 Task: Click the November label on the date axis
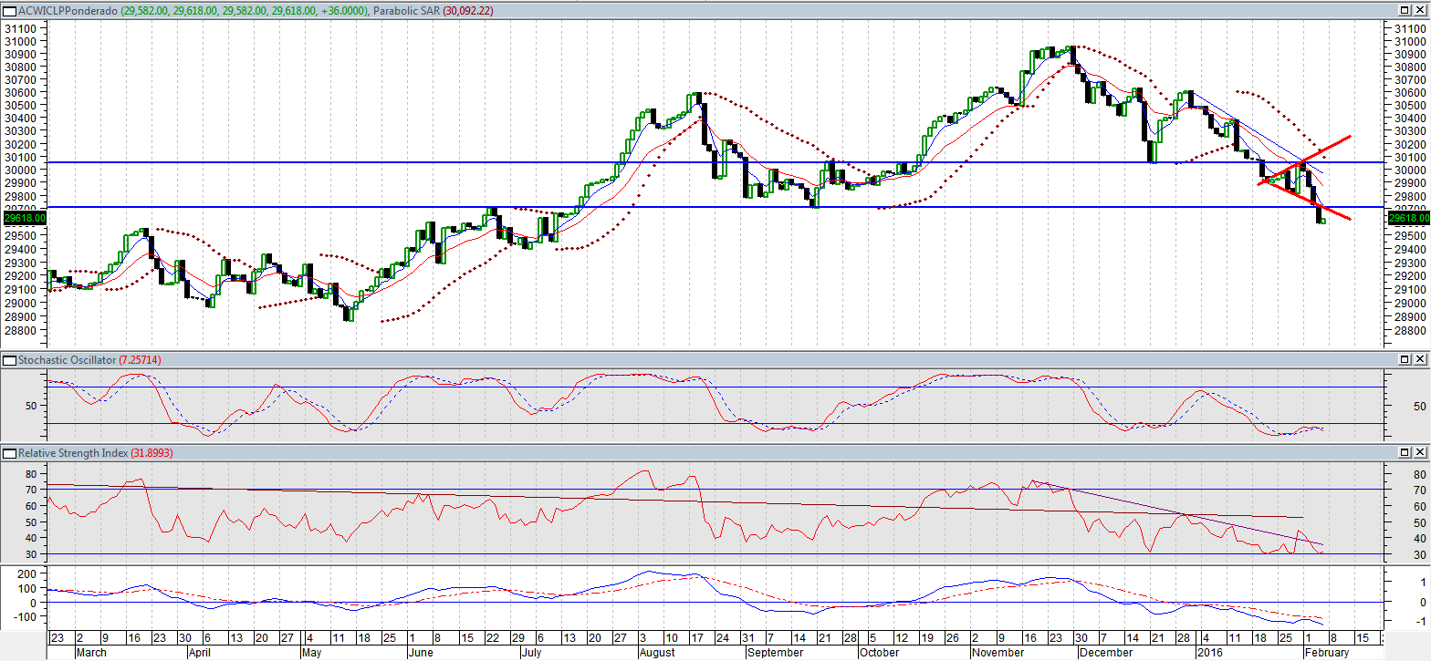pyautogui.click(x=997, y=653)
